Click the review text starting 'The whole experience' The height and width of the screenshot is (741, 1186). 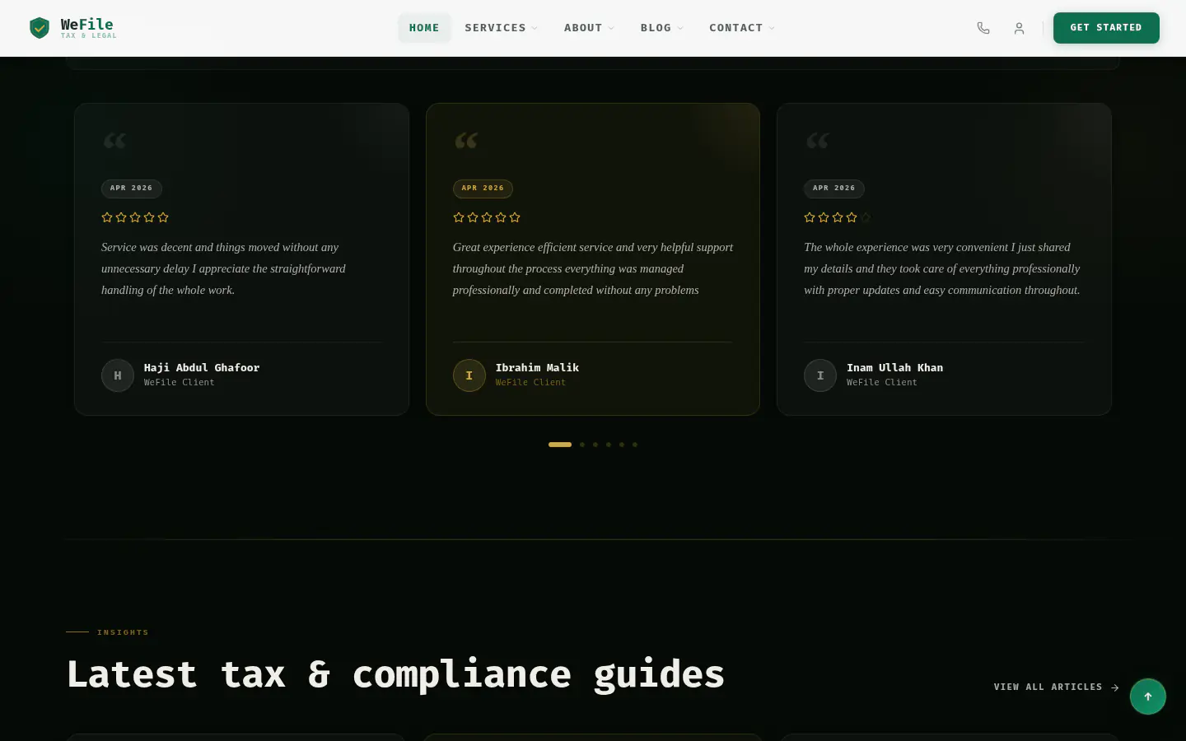coord(942,268)
